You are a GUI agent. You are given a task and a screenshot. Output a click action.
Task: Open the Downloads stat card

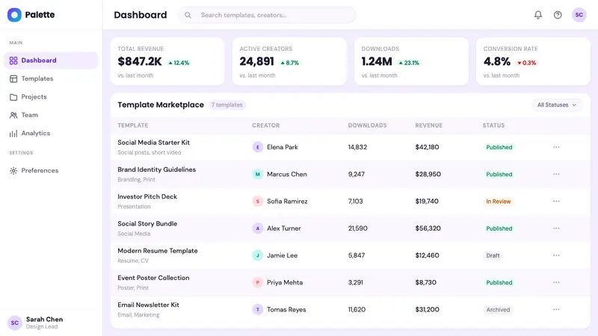tap(411, 61)
